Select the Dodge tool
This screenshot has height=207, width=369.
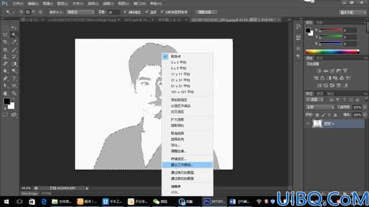(14, 71)
